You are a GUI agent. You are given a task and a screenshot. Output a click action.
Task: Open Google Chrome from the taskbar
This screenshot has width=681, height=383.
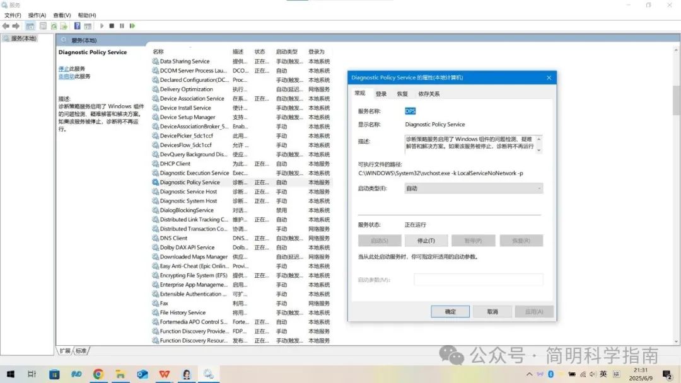(98, 374)
